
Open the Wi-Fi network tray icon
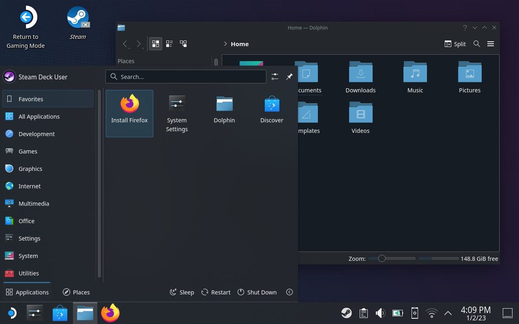pyautogui.click(x=431, y=313)
